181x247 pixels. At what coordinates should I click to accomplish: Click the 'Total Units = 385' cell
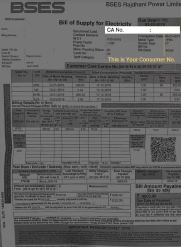click(x=34, y=163)
